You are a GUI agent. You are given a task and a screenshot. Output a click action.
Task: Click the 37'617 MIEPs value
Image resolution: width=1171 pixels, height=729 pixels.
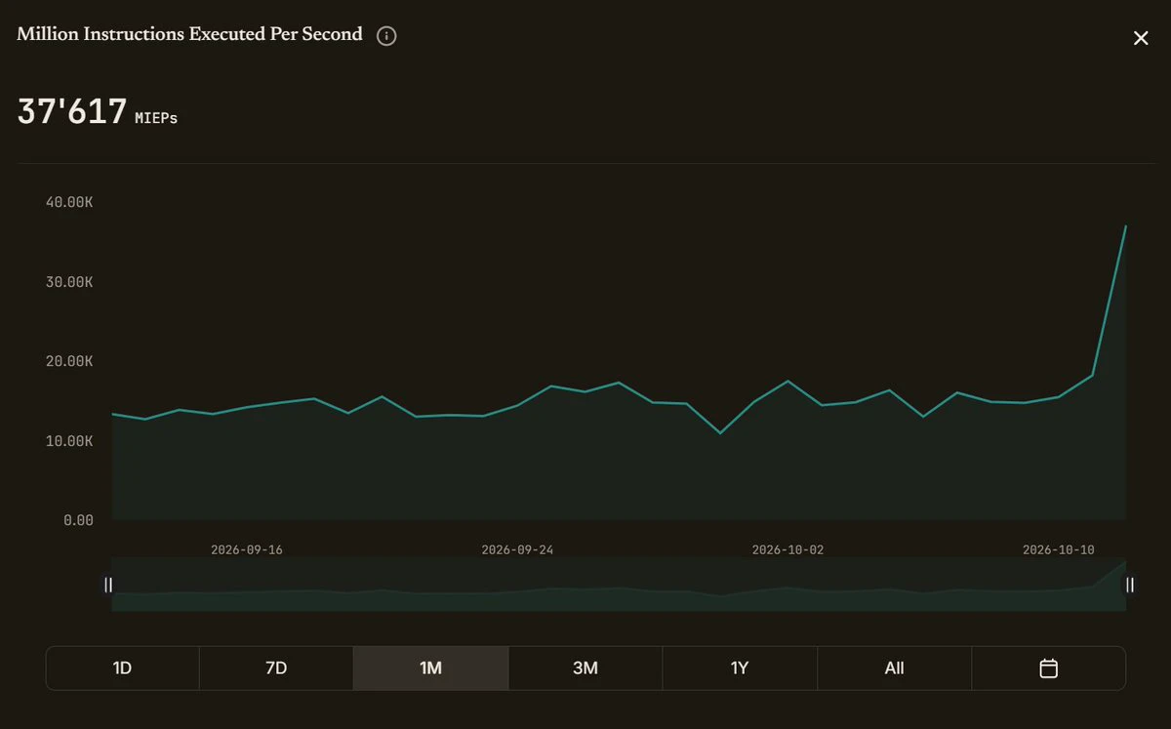click(x=98, y=112)
